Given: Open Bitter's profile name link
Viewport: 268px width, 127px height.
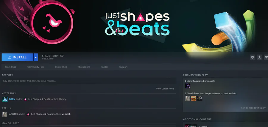Looking at the screenshot, I should (12, 99).
